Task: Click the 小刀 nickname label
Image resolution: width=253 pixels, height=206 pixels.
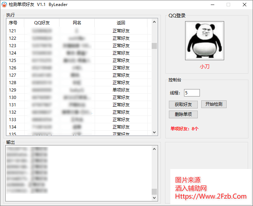Action: [204, 67]
